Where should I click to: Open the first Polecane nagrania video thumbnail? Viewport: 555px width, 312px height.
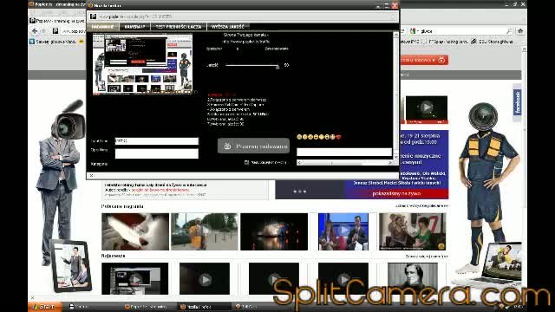135,231
